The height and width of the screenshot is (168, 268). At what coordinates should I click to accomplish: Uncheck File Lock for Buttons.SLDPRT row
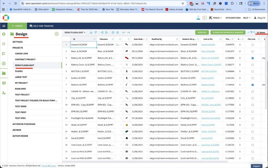pyautogui.click(x=253, y=85)
